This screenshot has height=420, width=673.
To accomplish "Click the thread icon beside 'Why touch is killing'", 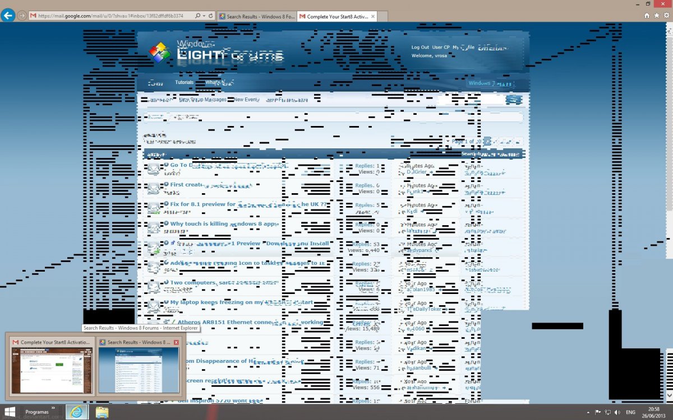I will pyautogui.click(x=153, y=227).
